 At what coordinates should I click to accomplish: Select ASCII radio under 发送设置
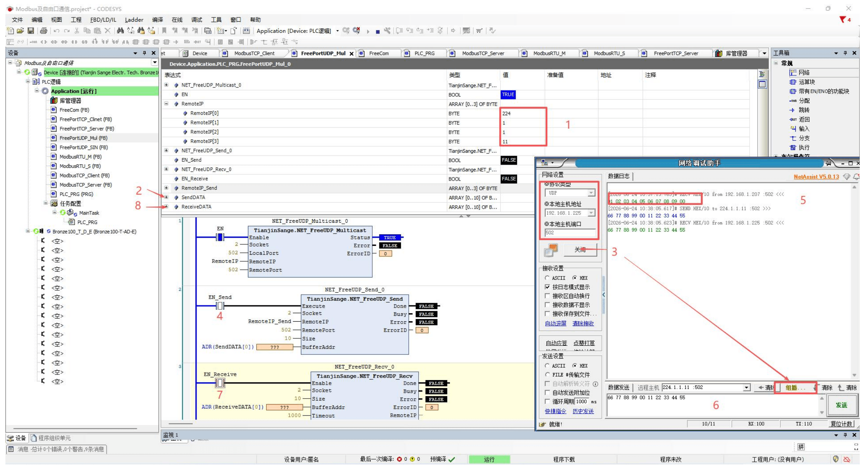point(547,366)
